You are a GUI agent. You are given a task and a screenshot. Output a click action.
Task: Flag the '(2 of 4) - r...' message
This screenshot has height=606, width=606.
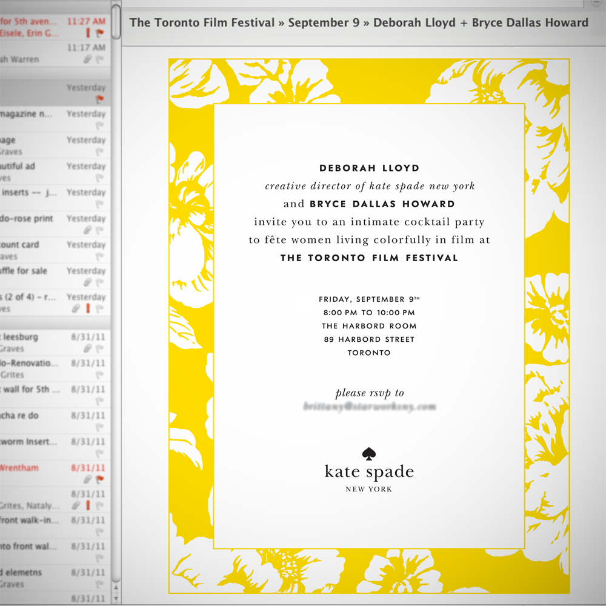100,309
